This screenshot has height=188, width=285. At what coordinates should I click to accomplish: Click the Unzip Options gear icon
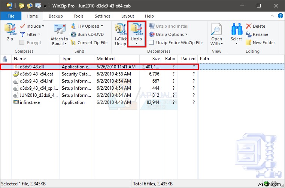pyautogui.click(x=152, y=34)
